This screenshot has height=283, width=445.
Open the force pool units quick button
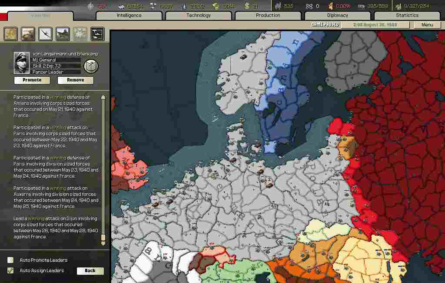(x=97, y=34)
